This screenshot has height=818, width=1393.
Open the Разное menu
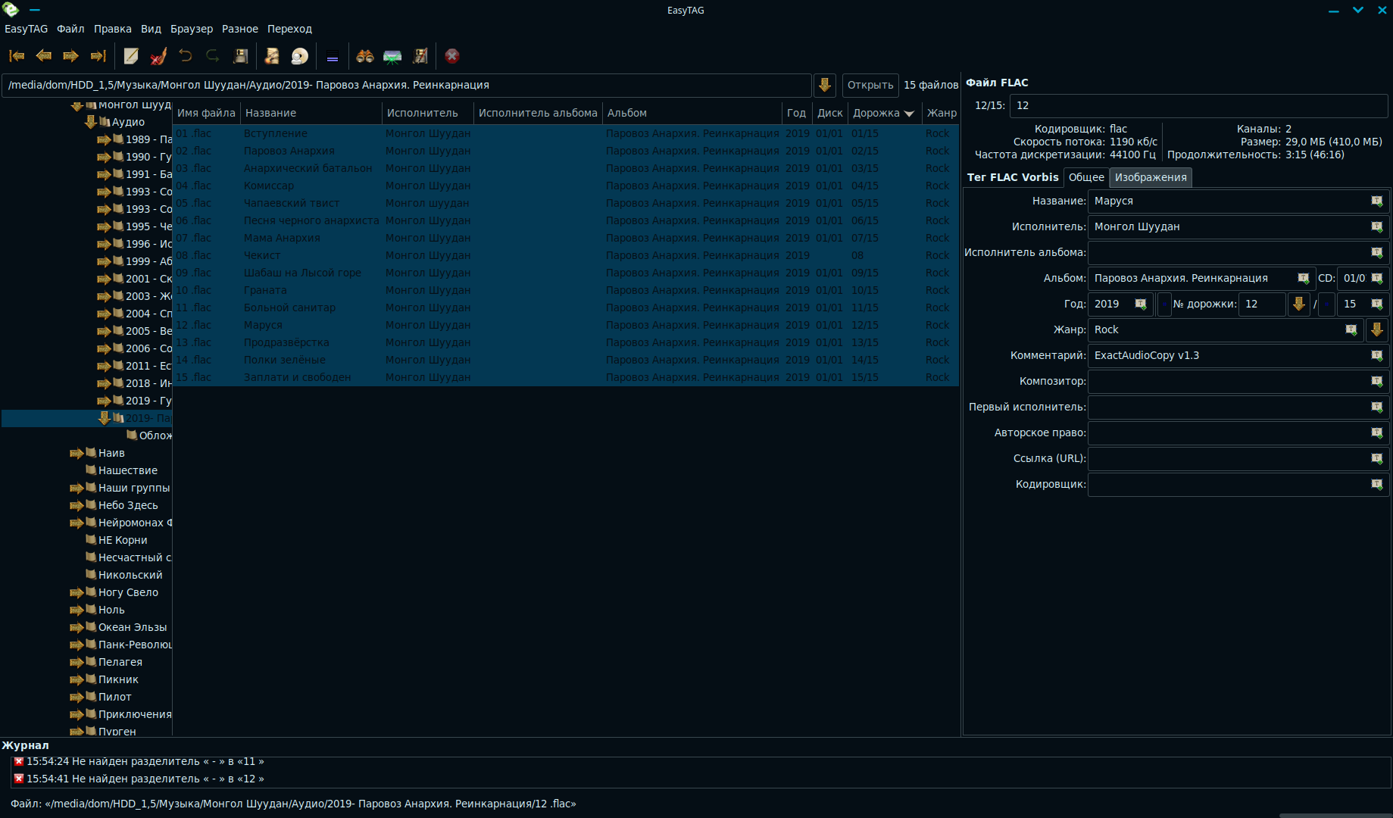click(x=240, y=29)
